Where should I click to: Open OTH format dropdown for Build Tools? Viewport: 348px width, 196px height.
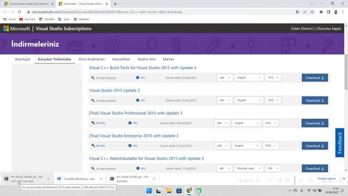pyautogui.click(x=274, y=77)
